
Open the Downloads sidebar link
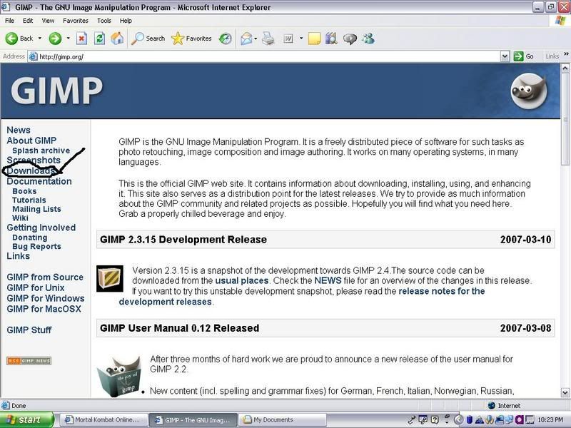click(31, 170)
